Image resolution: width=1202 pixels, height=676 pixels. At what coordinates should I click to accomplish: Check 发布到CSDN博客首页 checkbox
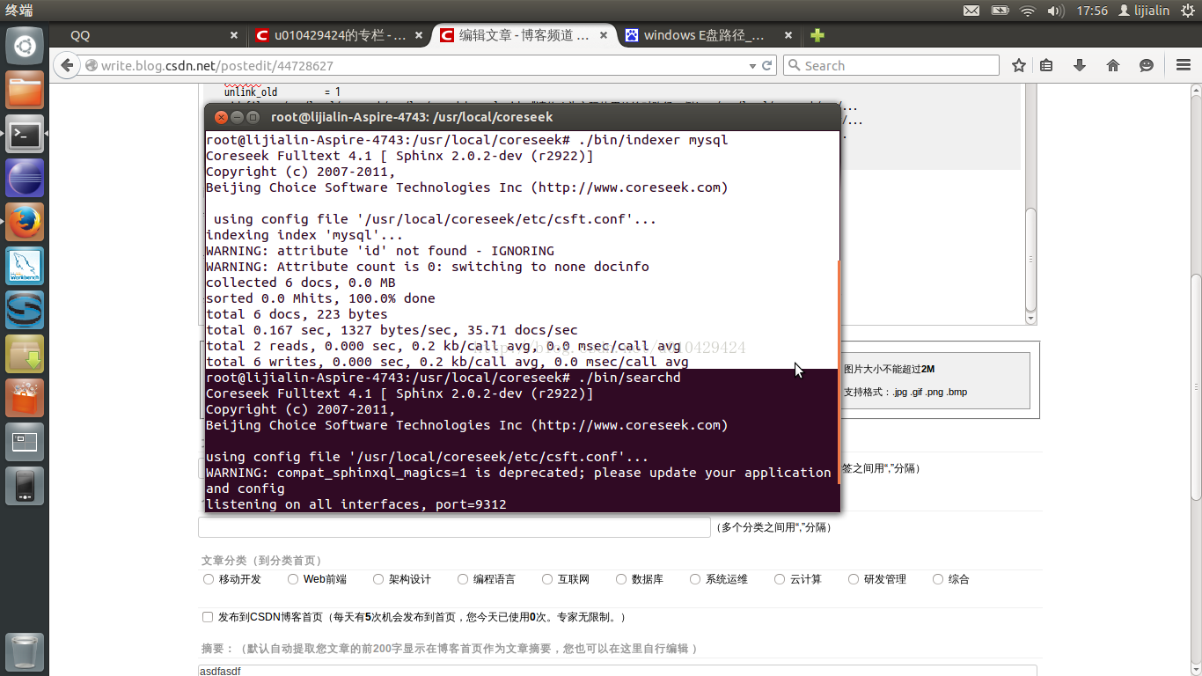208,617
